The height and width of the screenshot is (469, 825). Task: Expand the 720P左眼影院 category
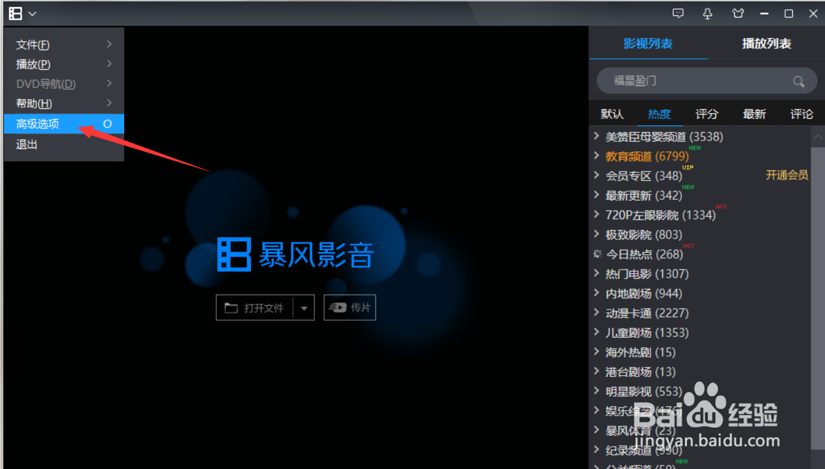(596, 214)
